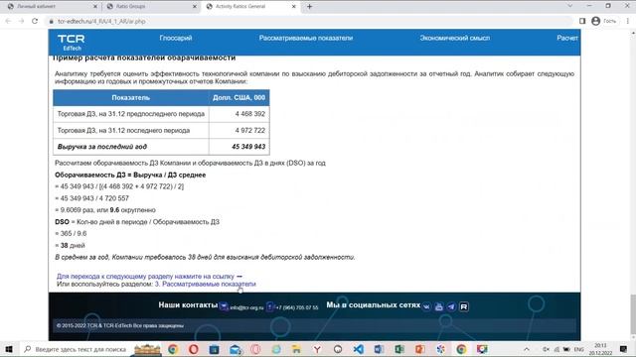Open Visual Studio Code from taskbar
This screenshot has height=357, width=636.
point(358,349)
